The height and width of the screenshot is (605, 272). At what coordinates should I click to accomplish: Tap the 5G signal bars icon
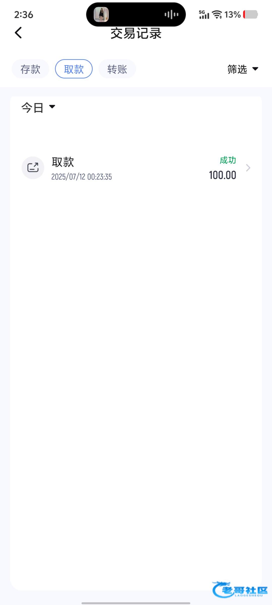click(204, 15)
